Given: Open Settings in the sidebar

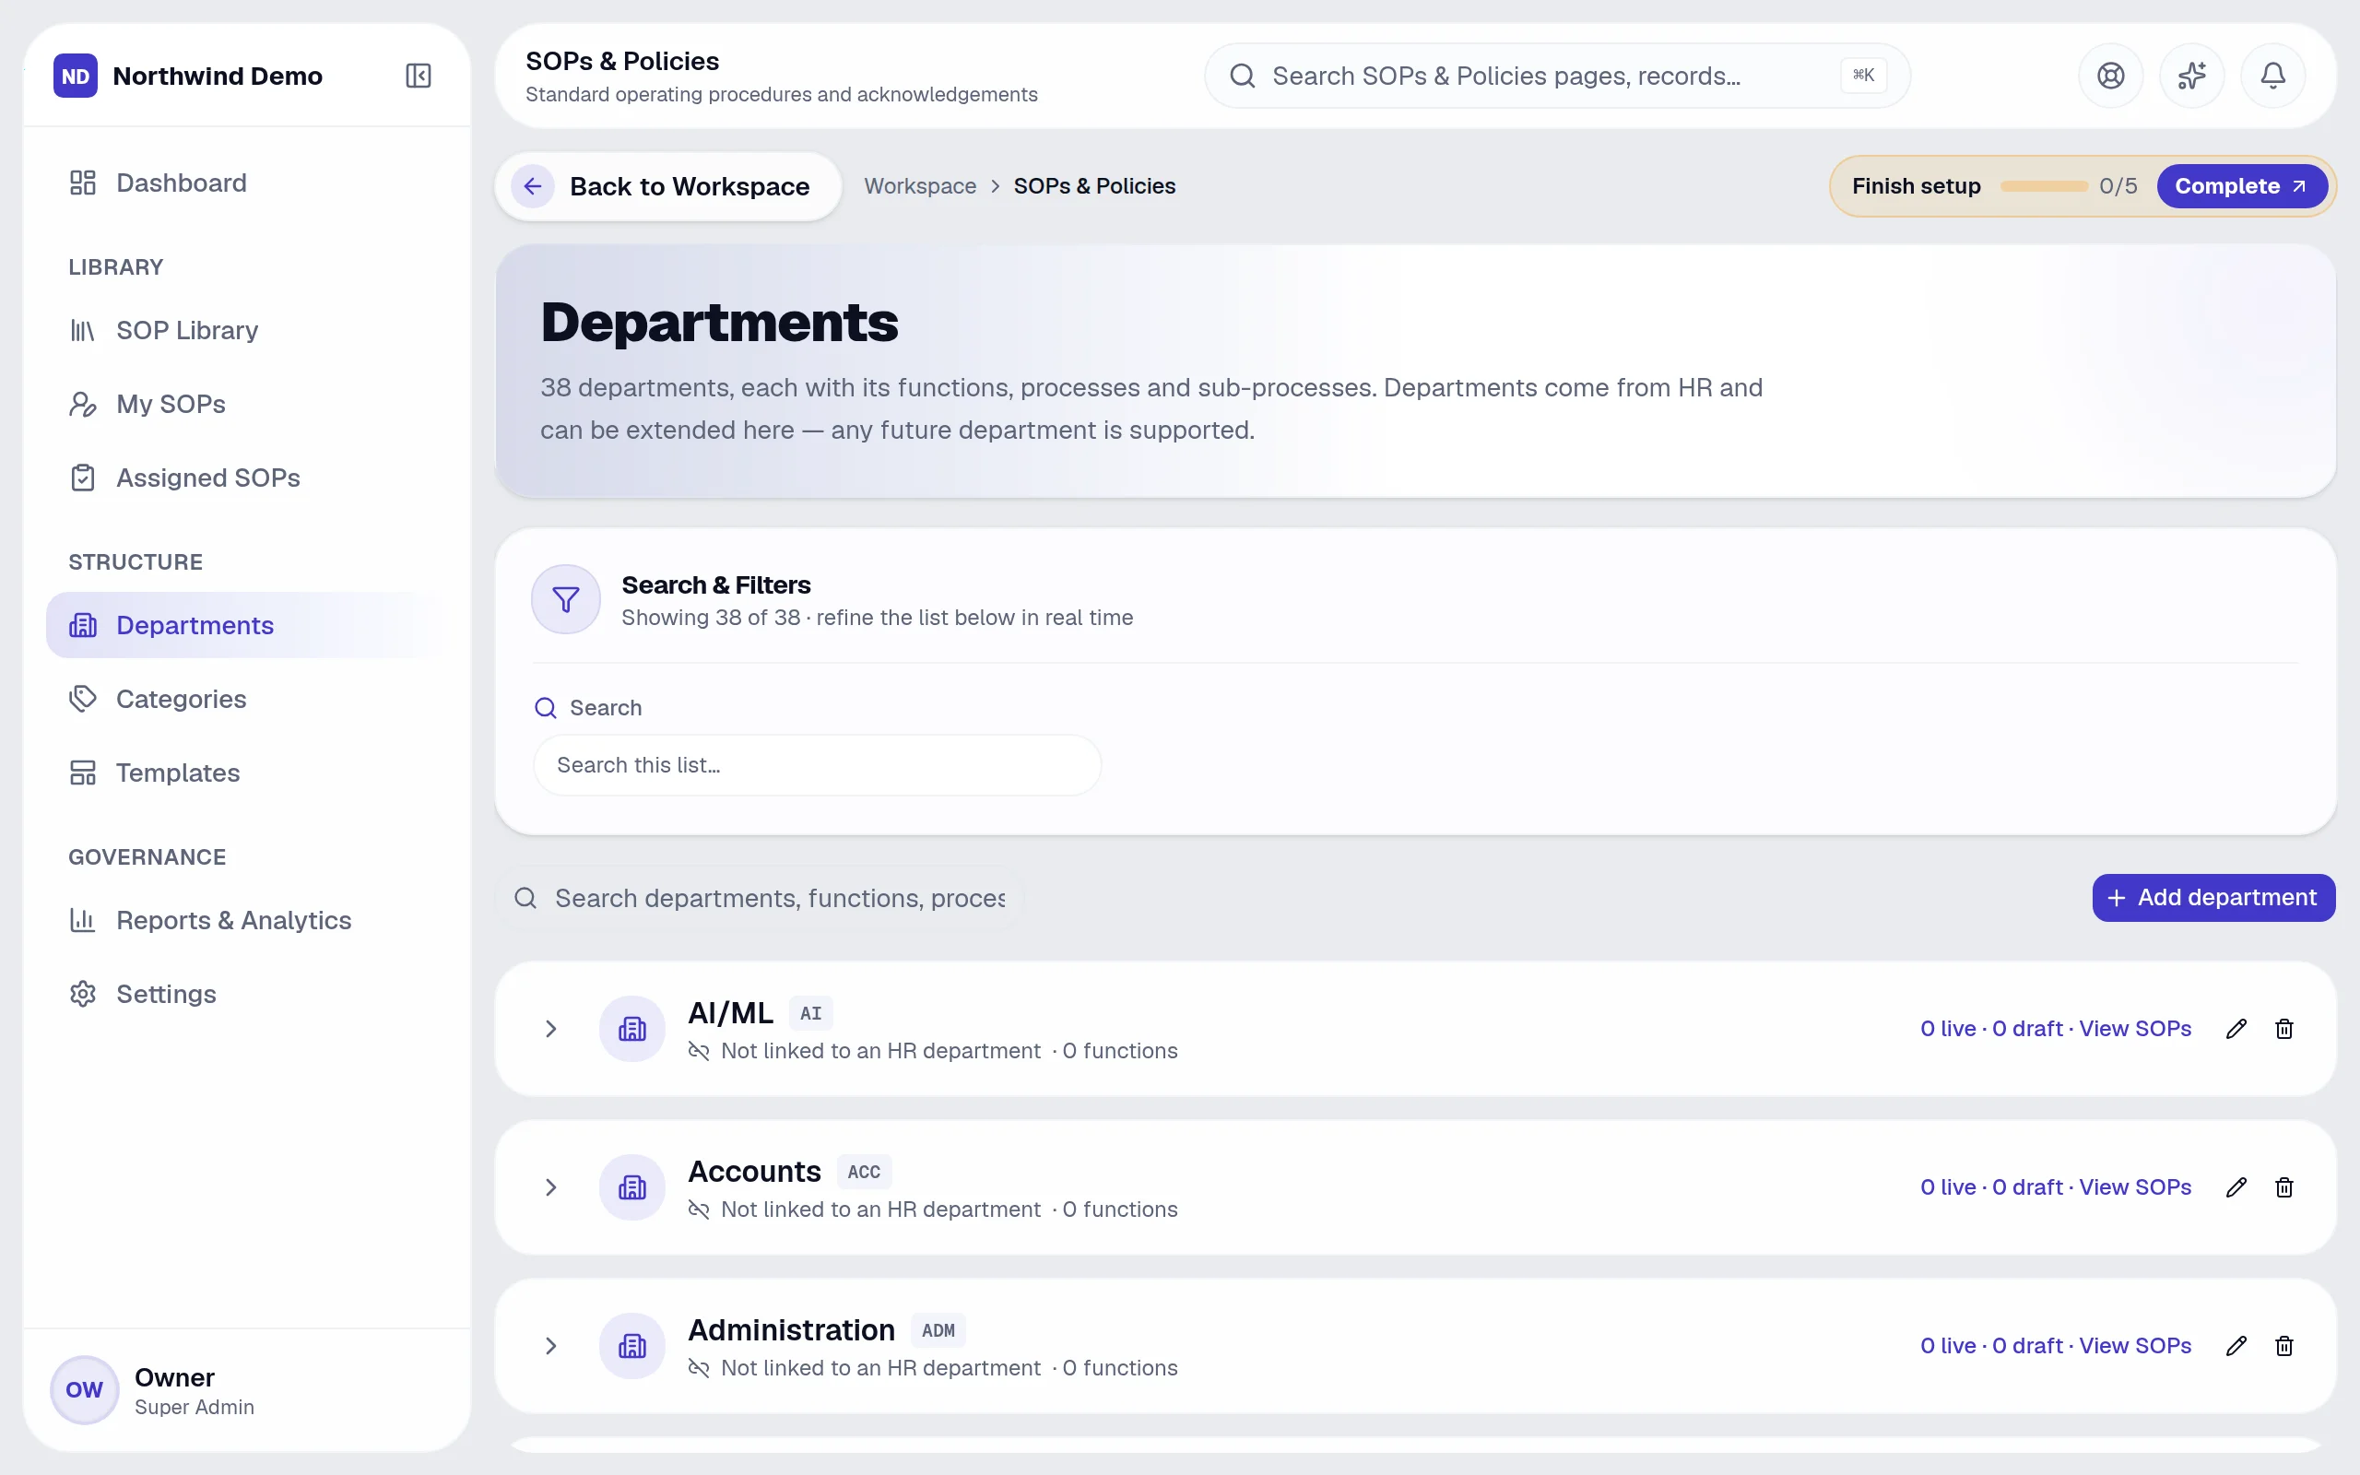Looking at the screenshot, I should coord(248,994).
